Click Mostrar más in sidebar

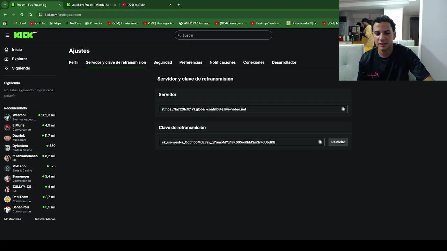[13, 219]
